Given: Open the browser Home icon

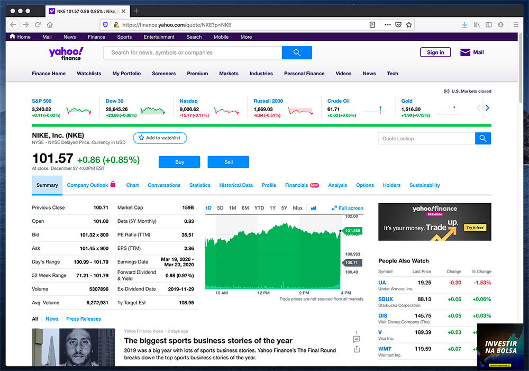Looking at the screenshot, I should pos(50,25).
